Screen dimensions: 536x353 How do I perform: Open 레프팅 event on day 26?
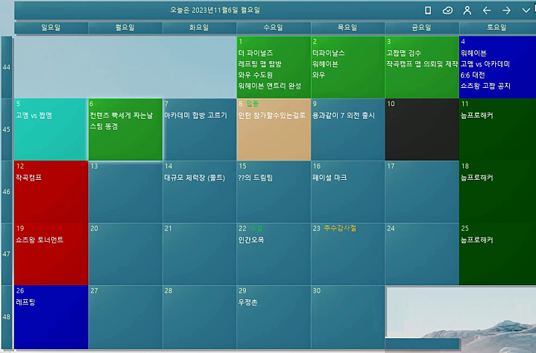[25, 302]
